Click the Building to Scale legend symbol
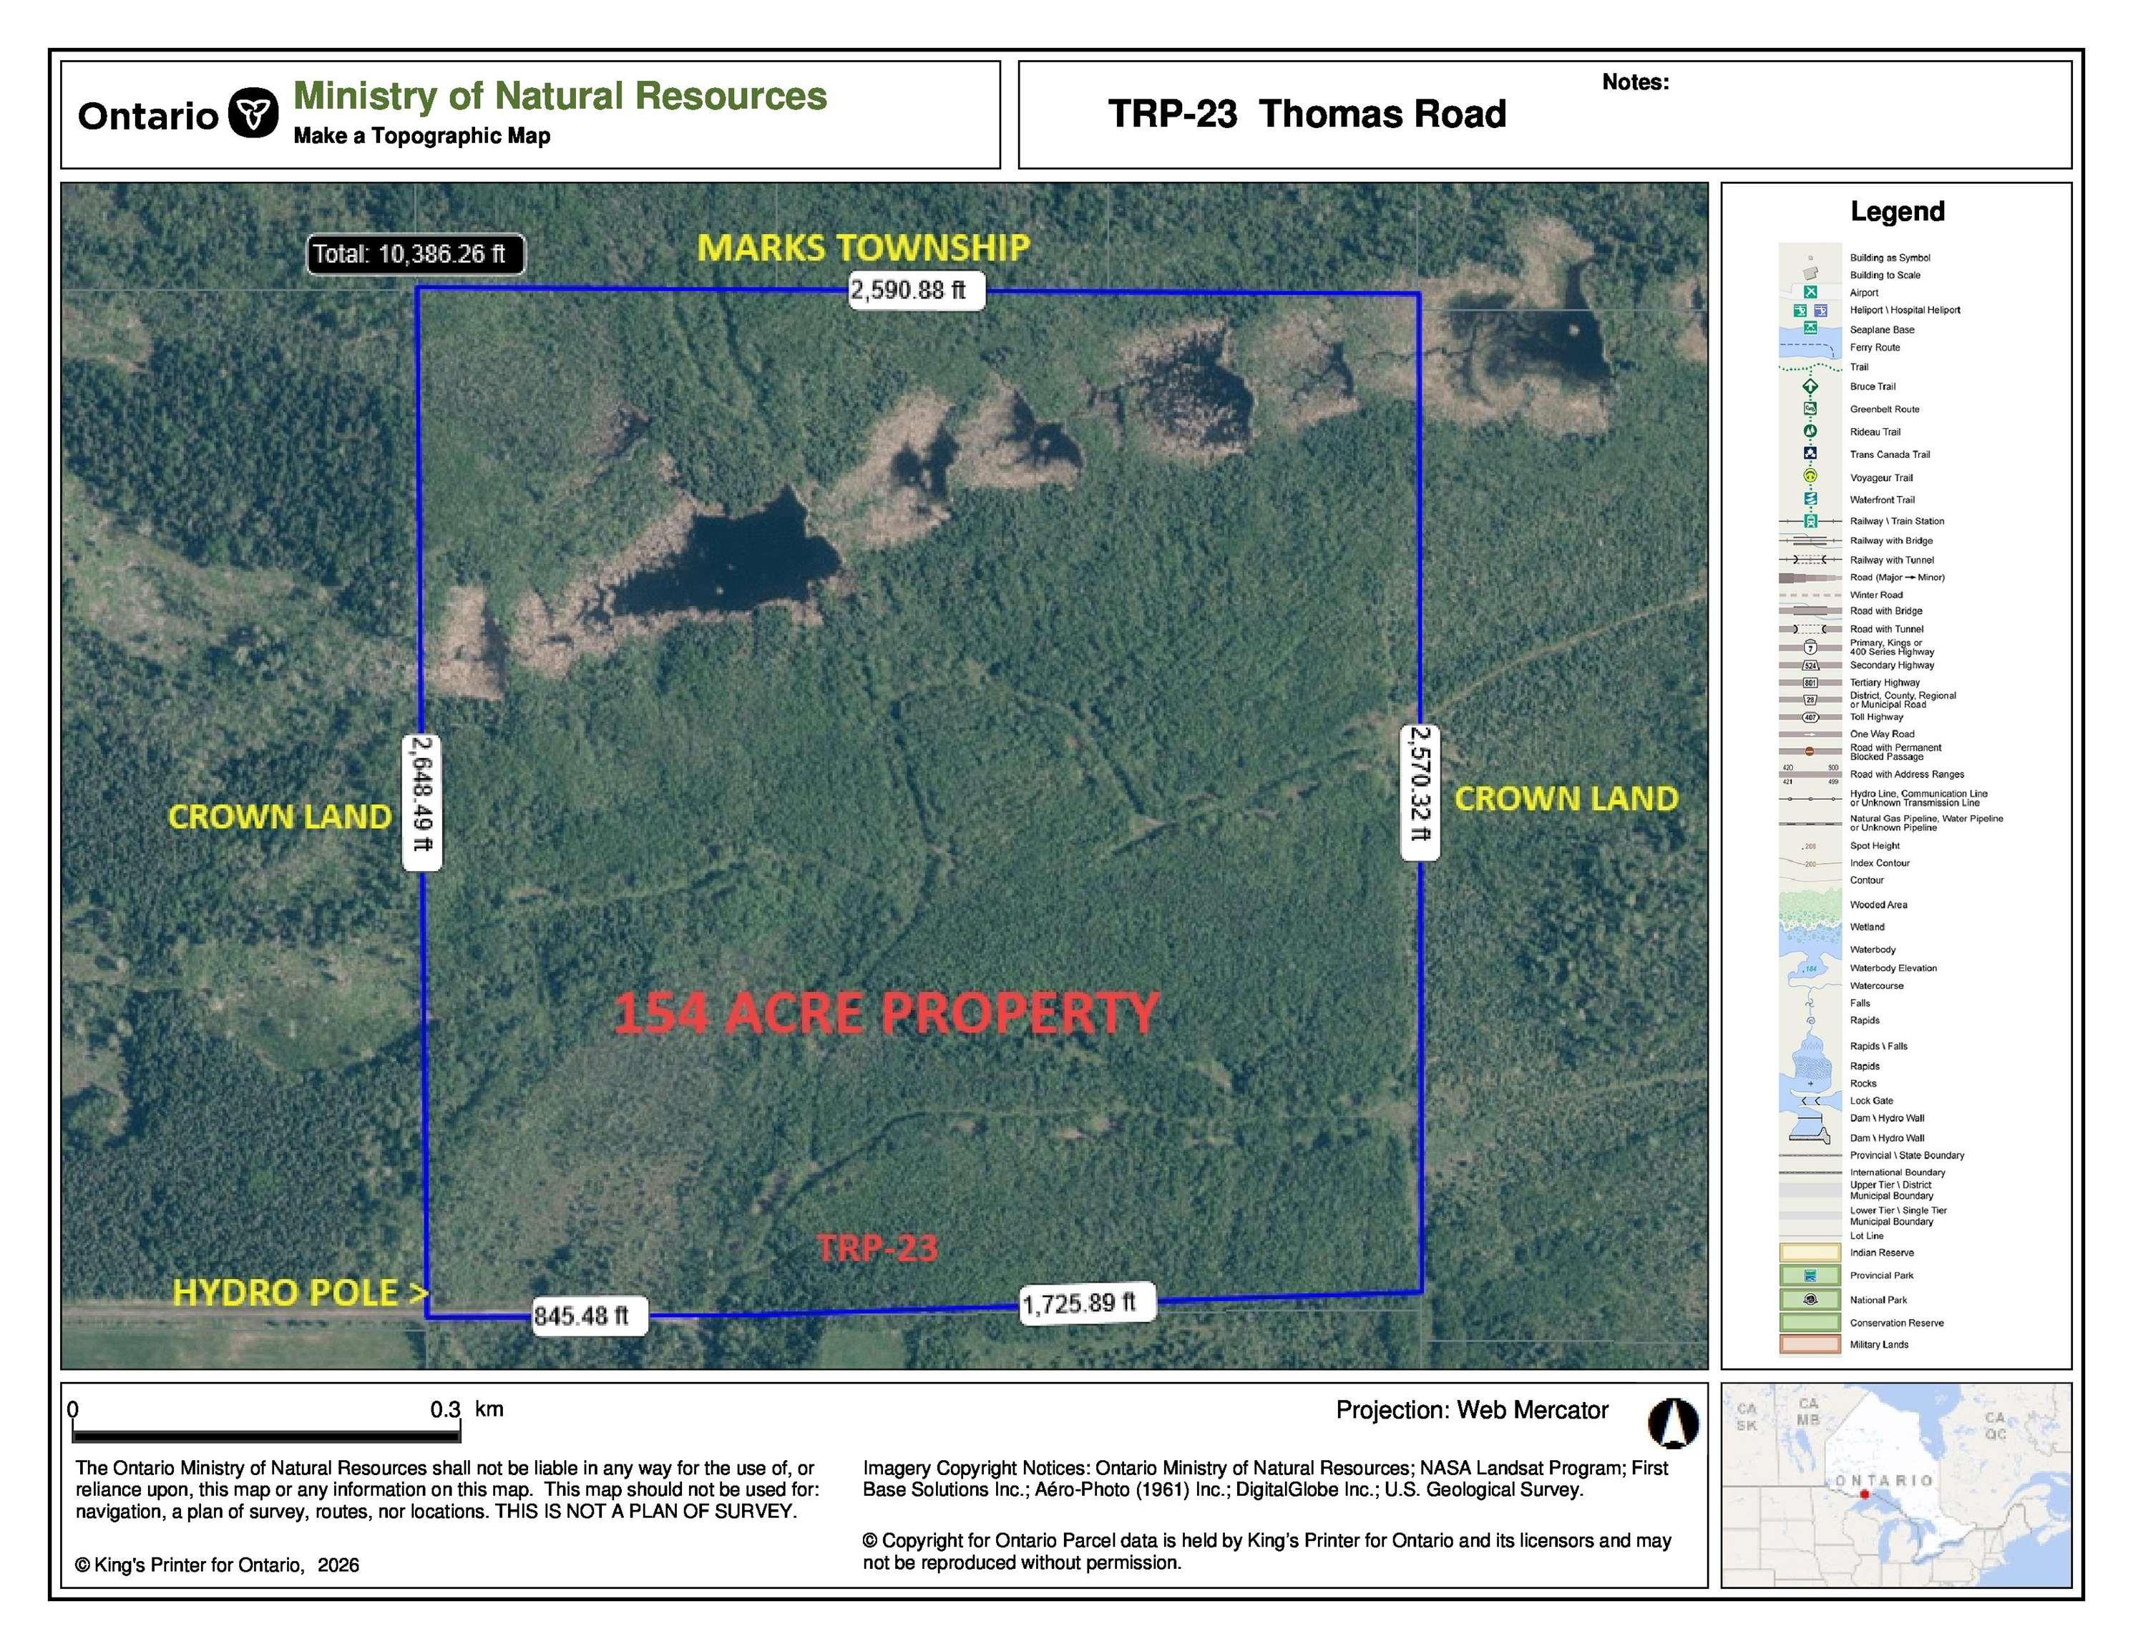 point(1811,273)
